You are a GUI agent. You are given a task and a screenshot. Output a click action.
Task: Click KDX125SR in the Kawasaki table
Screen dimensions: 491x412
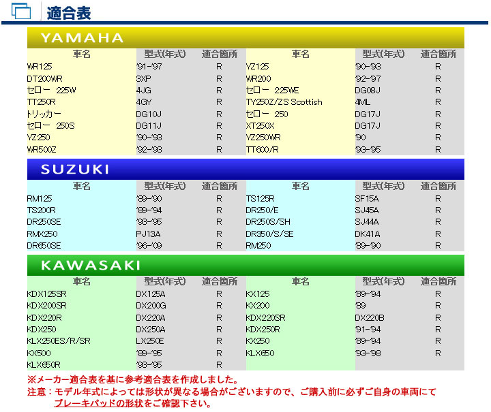(46, 294)
